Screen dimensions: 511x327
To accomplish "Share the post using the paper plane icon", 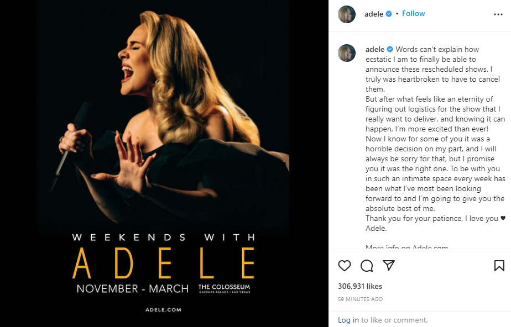I will (389, 266).
